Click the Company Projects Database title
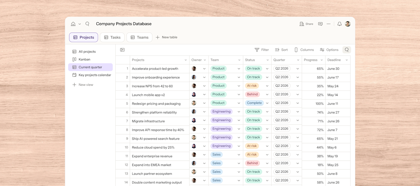Screen dimensions: 420x186 [124, 24]
